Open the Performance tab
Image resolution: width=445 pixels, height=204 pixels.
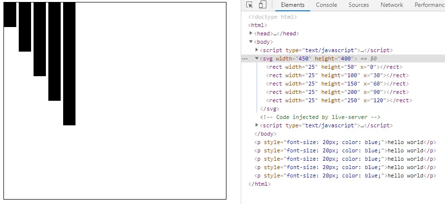[x=429, y=5]
